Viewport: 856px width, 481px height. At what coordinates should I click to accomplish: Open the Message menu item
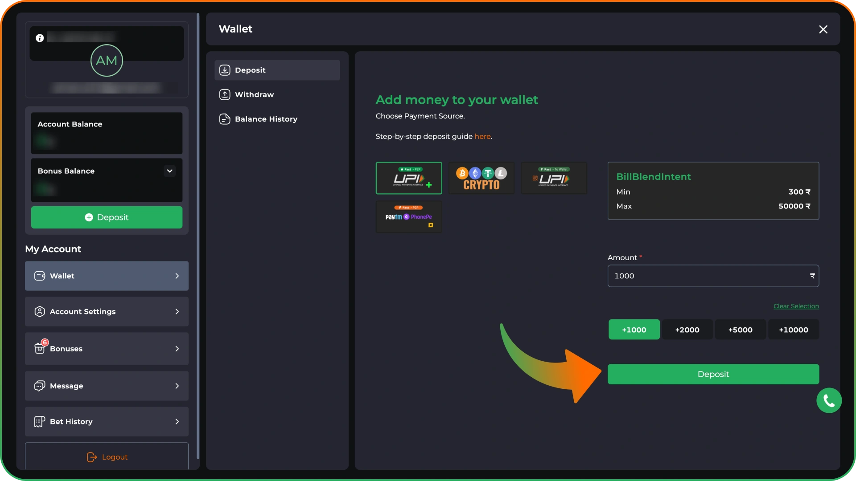[x=107, y=386]
